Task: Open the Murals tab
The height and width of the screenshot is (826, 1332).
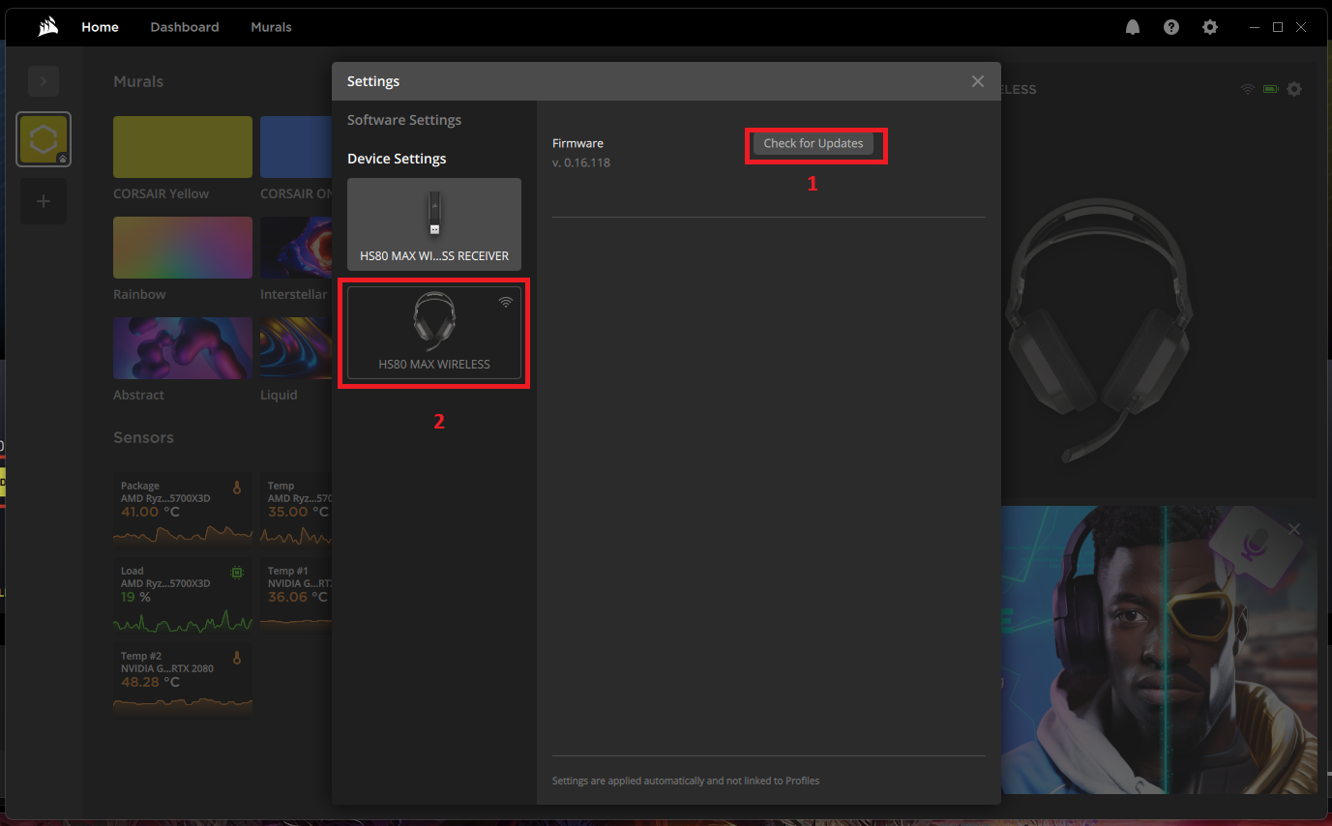Action: point(271,27)
